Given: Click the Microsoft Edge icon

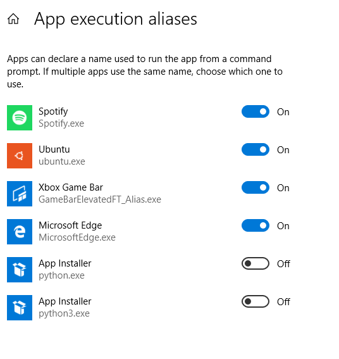Looking at the screenshot, I should tap(20, 232).
